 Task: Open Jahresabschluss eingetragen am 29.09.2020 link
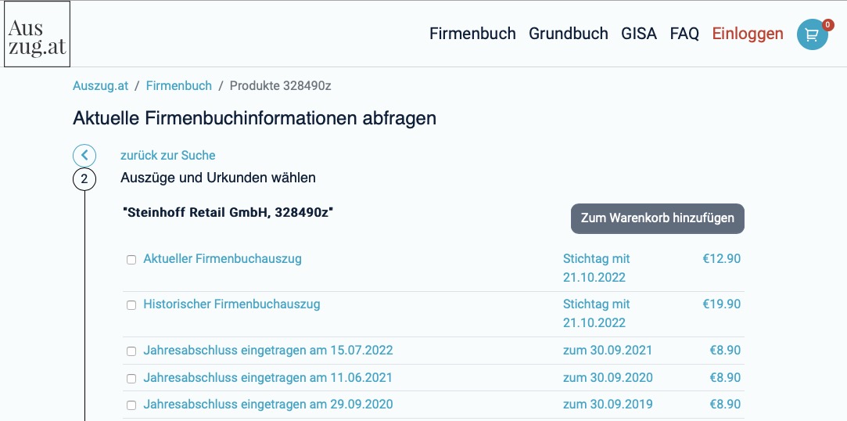click(268, 405)
